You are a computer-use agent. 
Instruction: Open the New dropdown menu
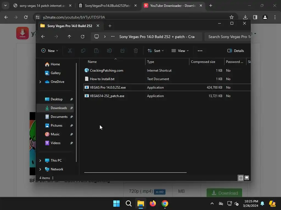tap(50, 51)
